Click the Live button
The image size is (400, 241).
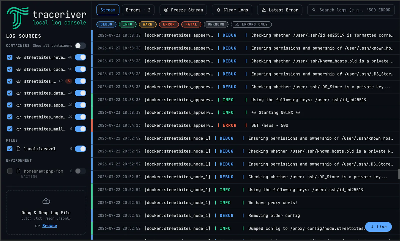pyautogui.click(x=378, y=227)
